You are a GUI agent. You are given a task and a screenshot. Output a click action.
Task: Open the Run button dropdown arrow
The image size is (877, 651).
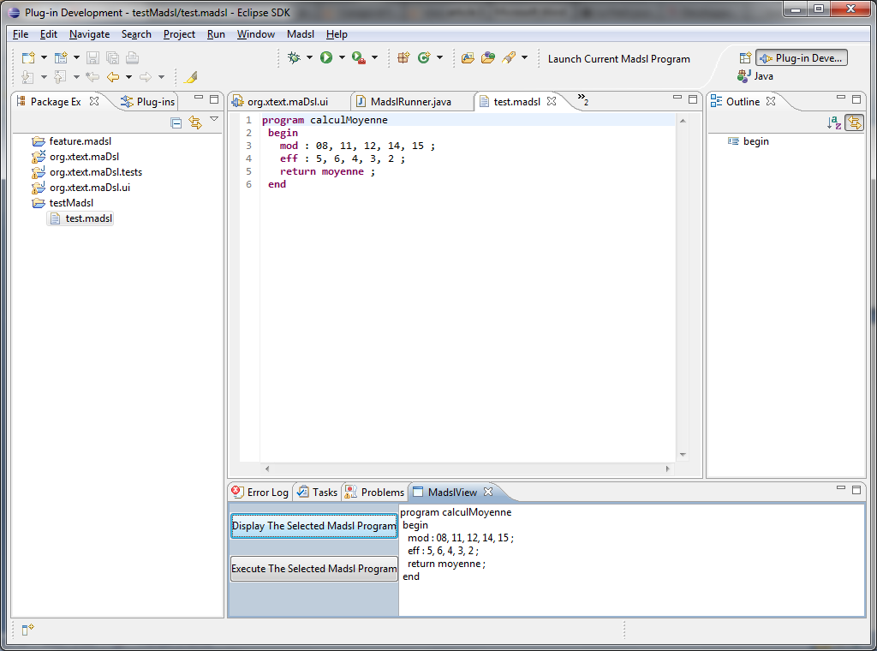[342, 58]
